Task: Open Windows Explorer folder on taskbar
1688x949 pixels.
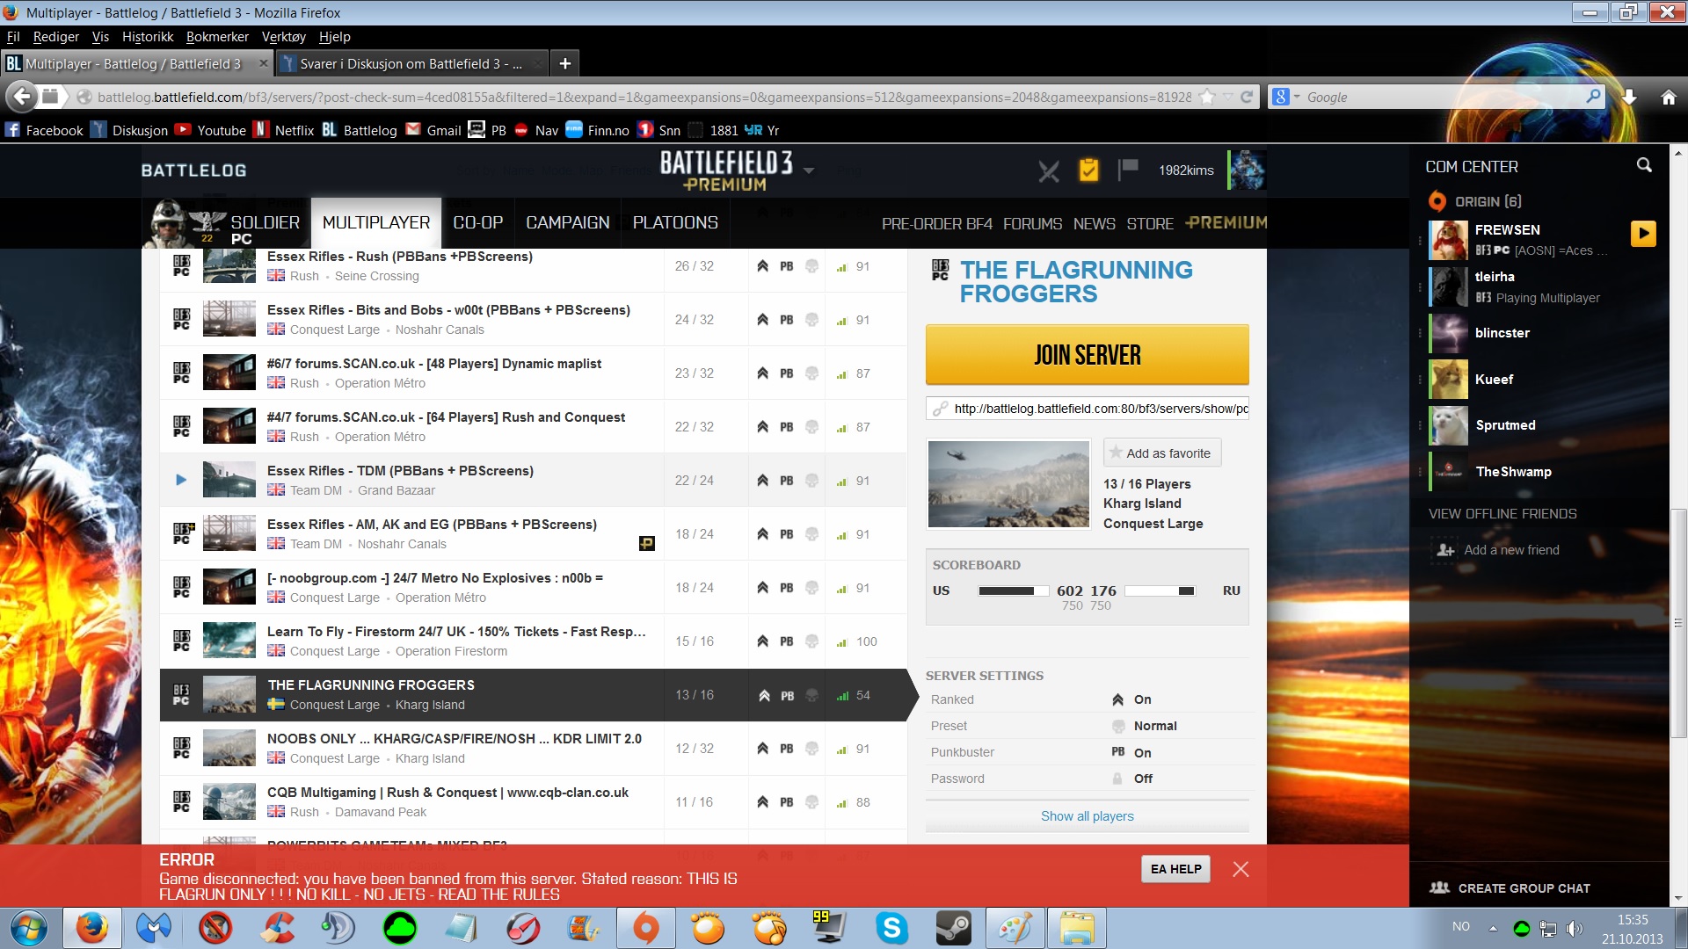Action: pos(1076,928)
